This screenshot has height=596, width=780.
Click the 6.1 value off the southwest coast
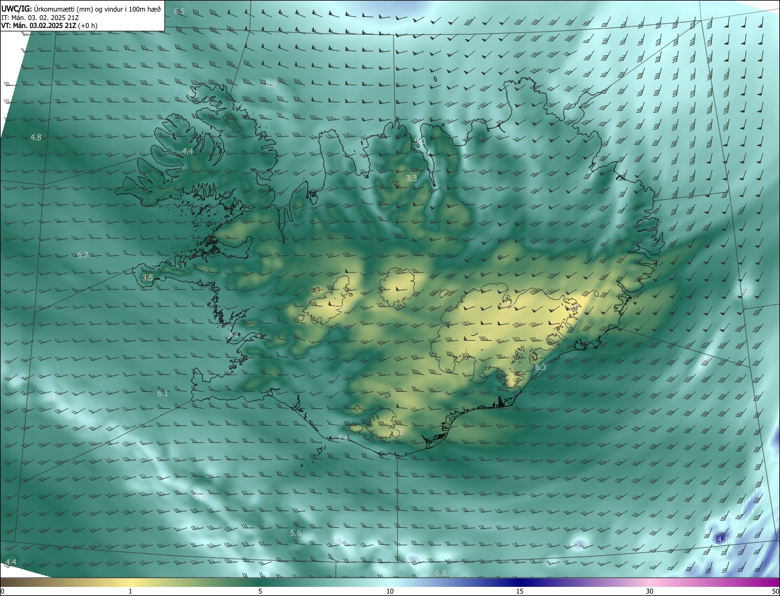[x=163, y=394]
